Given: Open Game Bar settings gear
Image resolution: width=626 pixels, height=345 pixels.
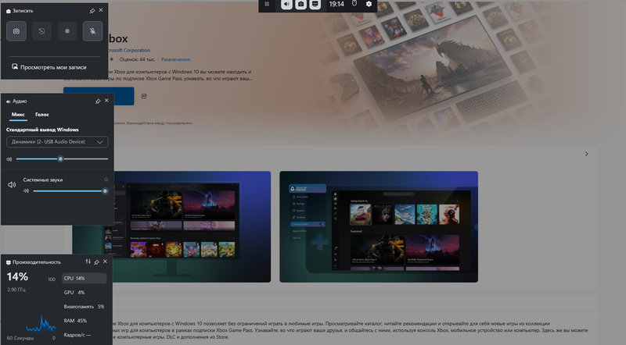Looking at the screenshot, I should [369, 4].
